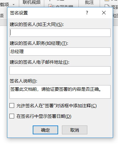The image size is (118, 147).
Task: Open the 联机视频 ribbon command
Action: (x=32, y=2)
